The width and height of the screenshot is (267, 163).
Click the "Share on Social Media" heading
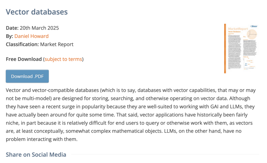tap(36, 154)
